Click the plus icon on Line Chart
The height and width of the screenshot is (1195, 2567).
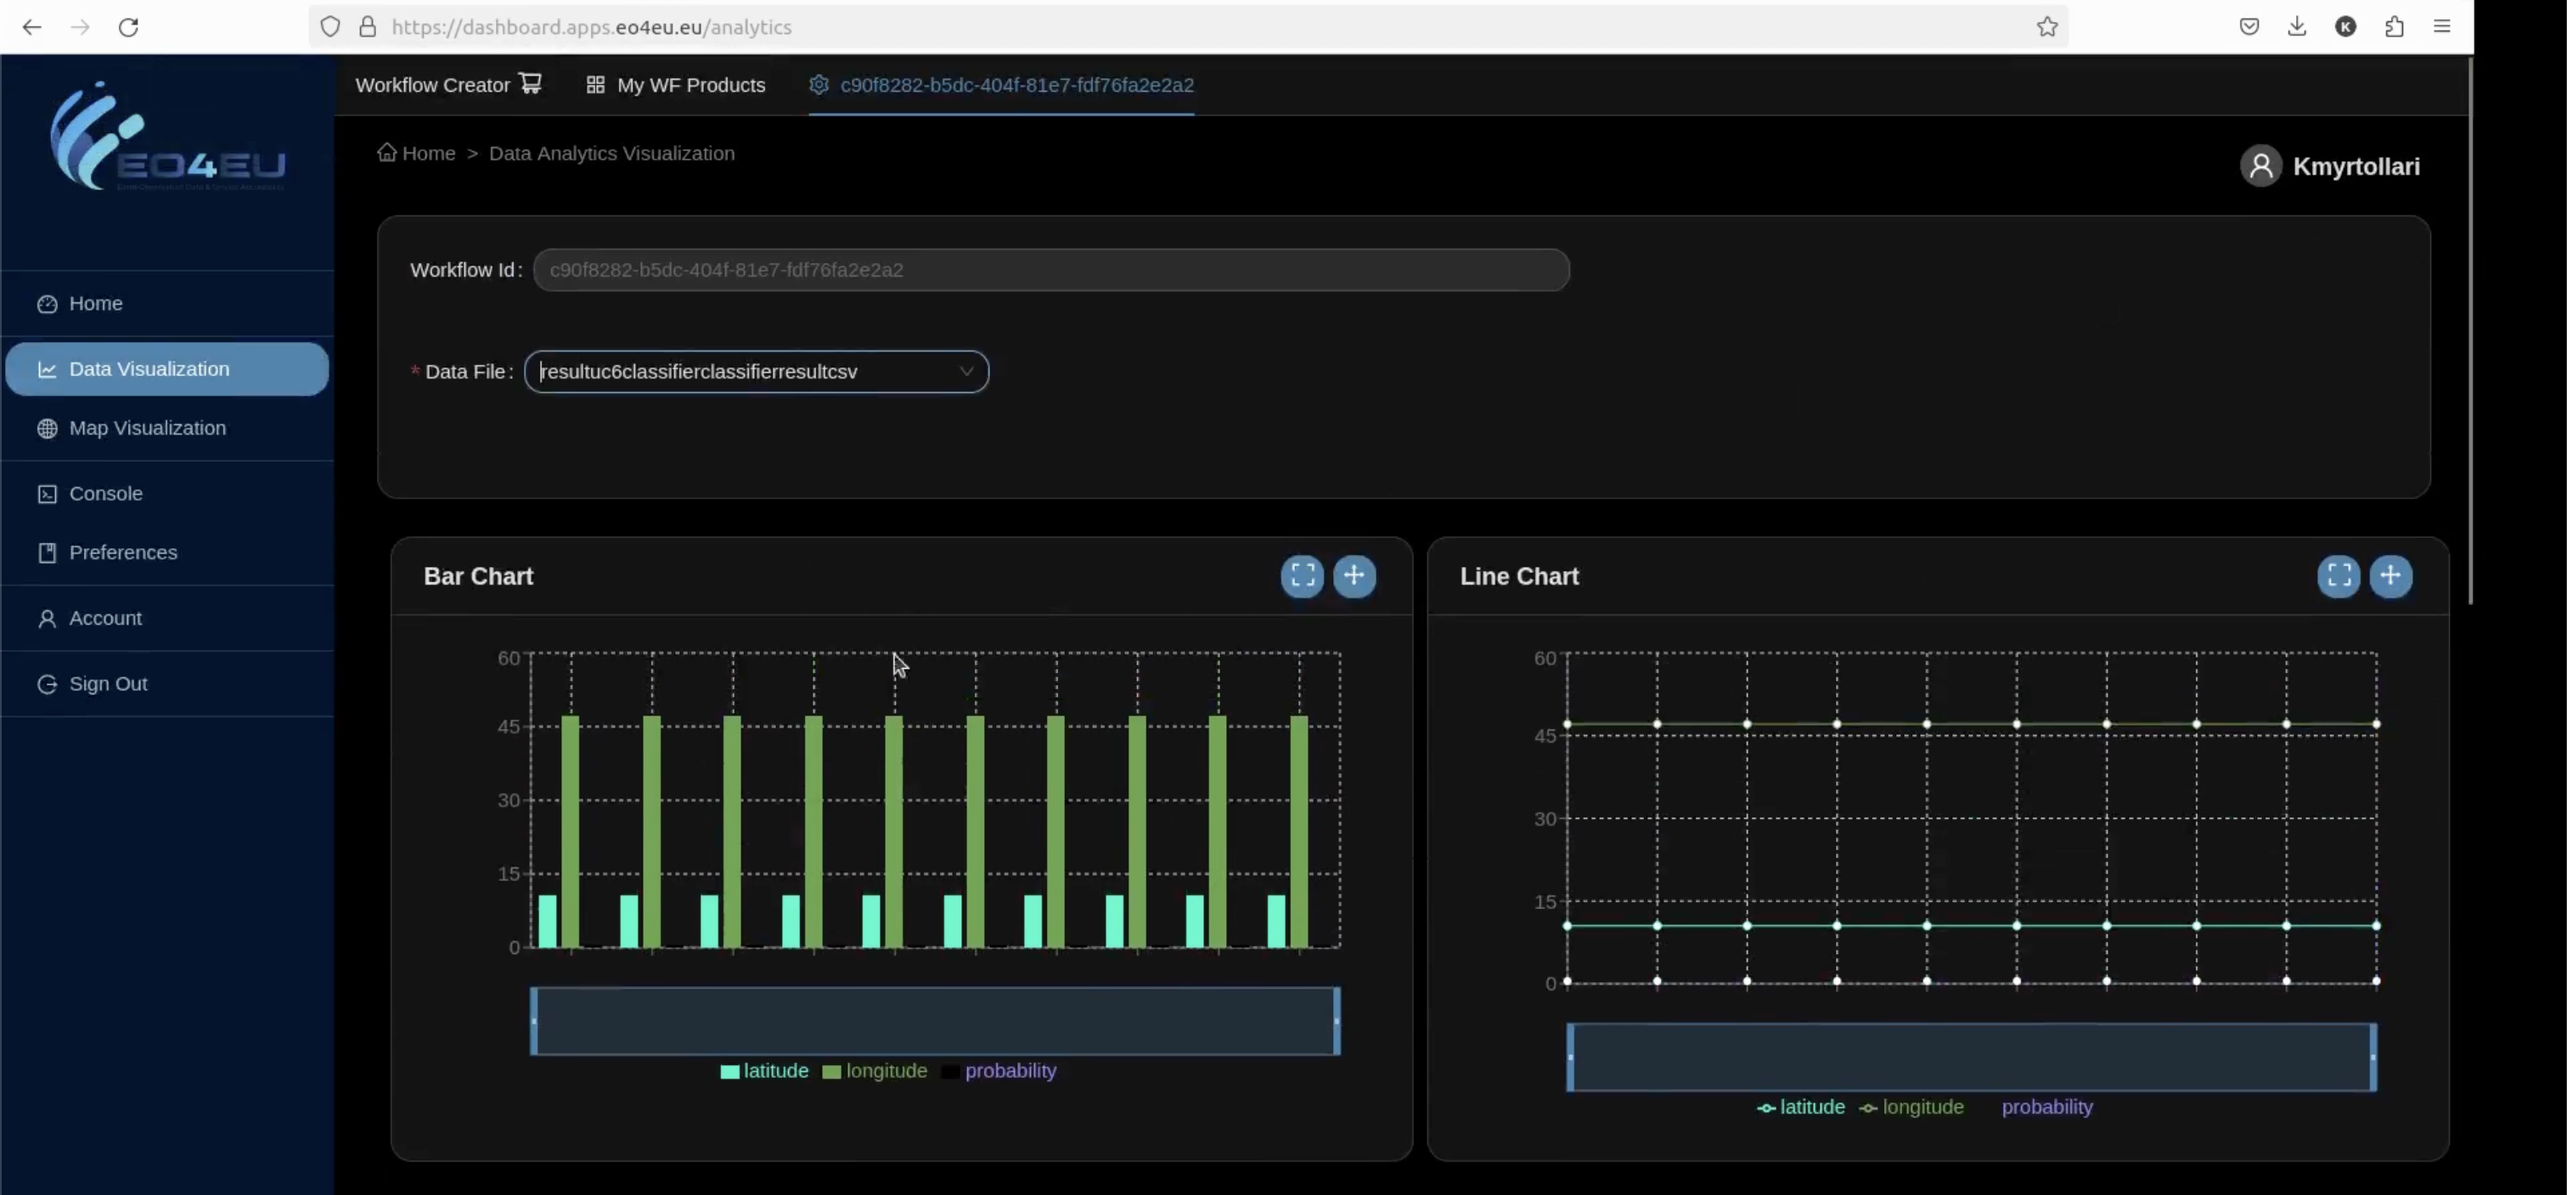tap(2390, 575)
